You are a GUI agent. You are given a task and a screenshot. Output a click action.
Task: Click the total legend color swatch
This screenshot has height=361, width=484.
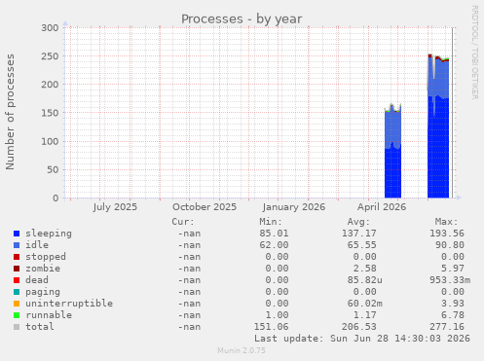pyautogui.click(x=17, y=327)
